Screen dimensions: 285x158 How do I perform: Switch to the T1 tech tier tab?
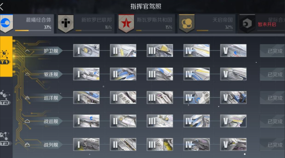6,56
